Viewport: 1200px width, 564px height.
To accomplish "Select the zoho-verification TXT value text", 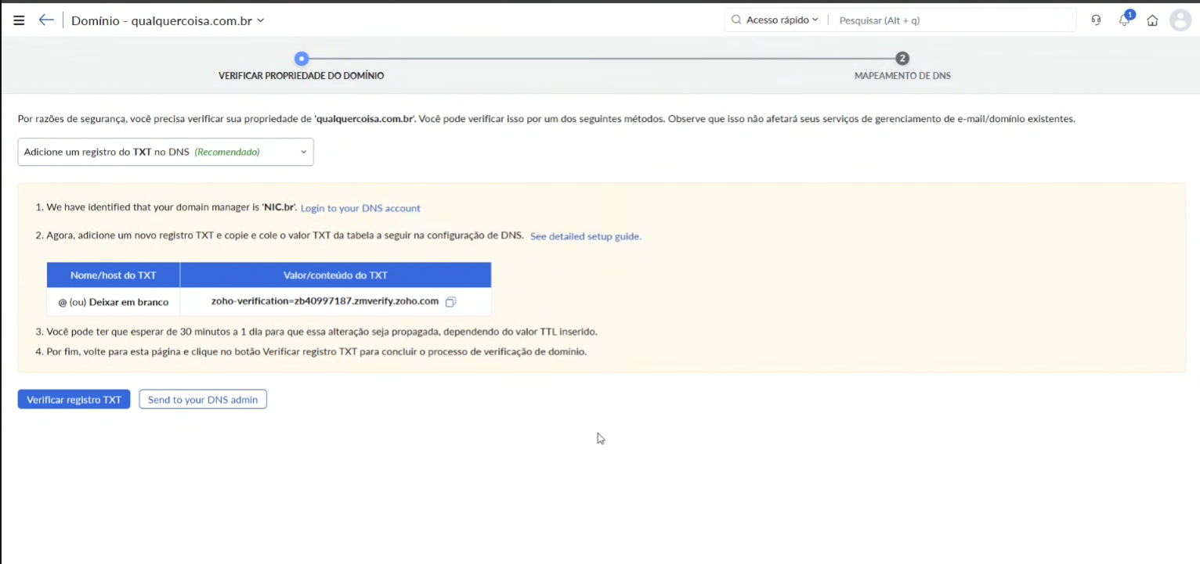I will (325, 301).
